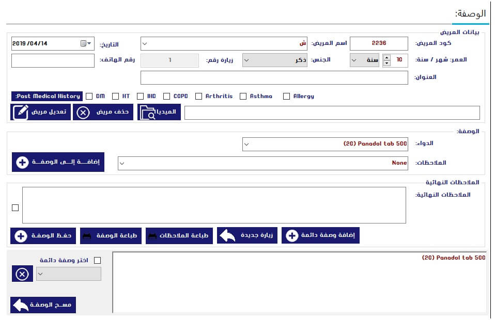The height and width of the screenshot is (320, 495).
Task: Click the folder search icon on الميديا
Action: [x=147, y=113]
